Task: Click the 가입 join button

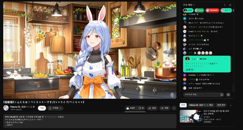Action: [x=42, y=108]
